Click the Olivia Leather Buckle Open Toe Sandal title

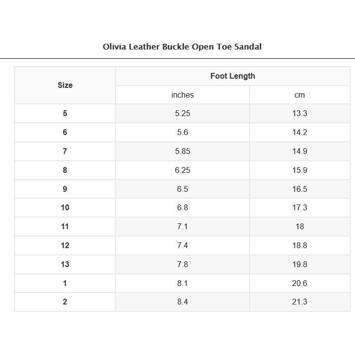click(182, 47)
